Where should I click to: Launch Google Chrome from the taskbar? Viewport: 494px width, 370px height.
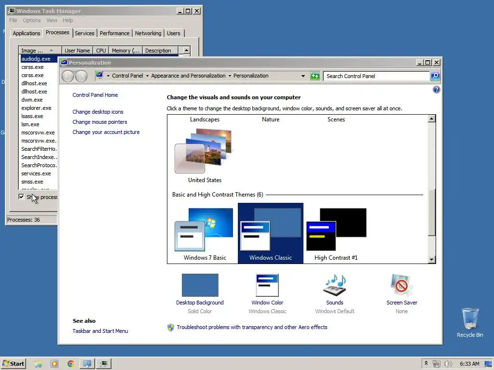71,364
